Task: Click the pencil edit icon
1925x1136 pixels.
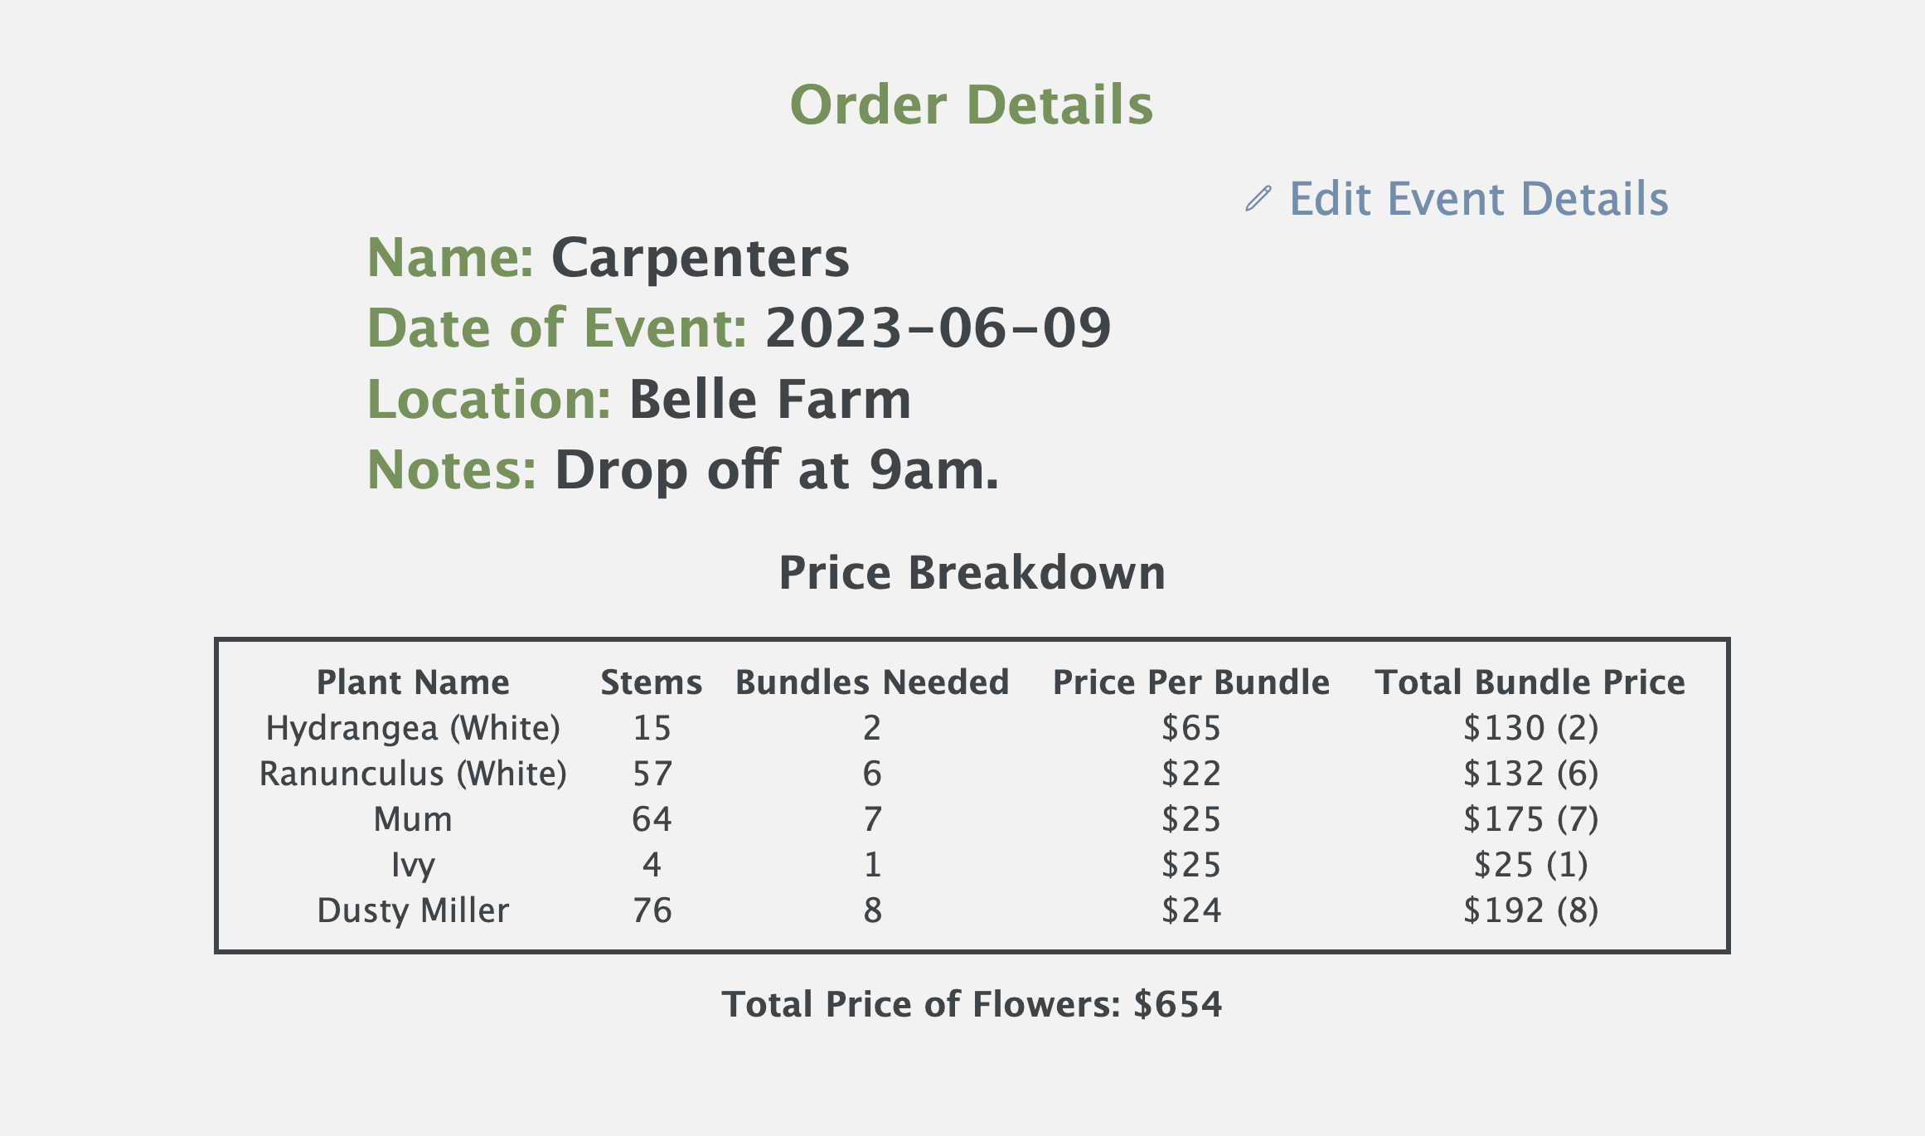Action: coord(1257,199)
